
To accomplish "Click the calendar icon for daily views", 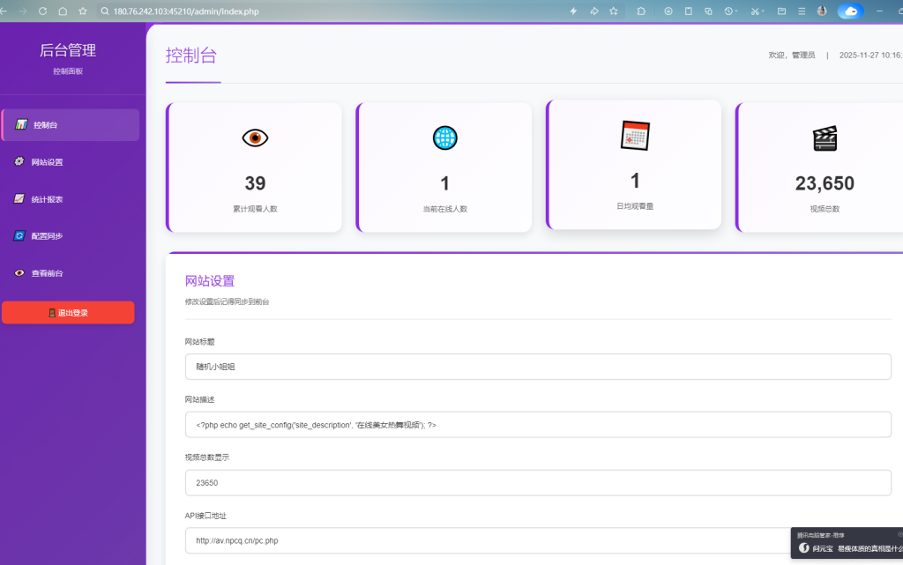I will (635, 135).
